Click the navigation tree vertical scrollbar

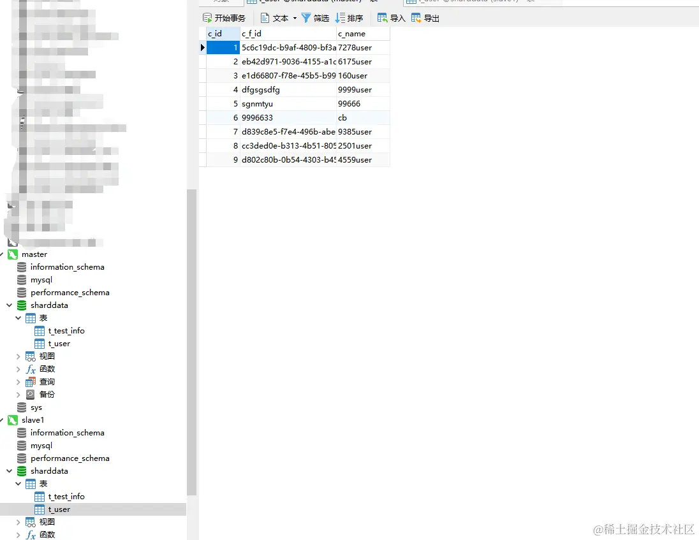pos(192,342)
